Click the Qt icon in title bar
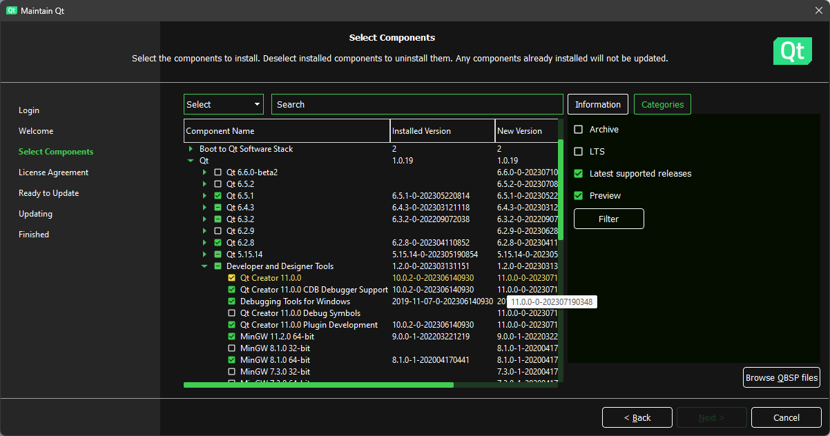830x436 pixels. 11,11
